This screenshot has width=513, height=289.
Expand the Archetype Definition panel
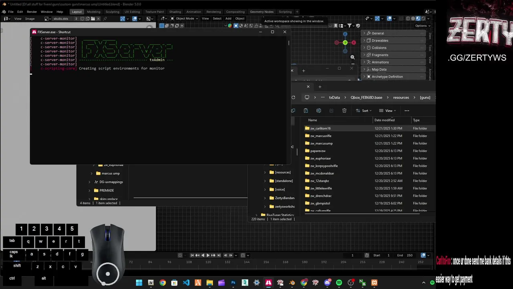(x=394, y=77)
